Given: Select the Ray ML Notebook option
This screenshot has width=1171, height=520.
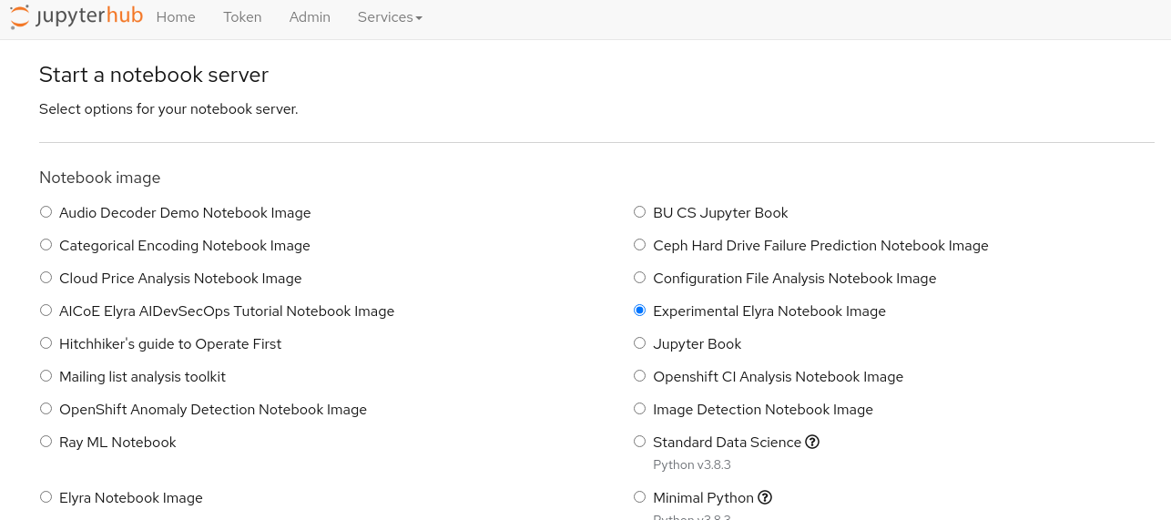Looking at the screenshot, I should 46,442.
